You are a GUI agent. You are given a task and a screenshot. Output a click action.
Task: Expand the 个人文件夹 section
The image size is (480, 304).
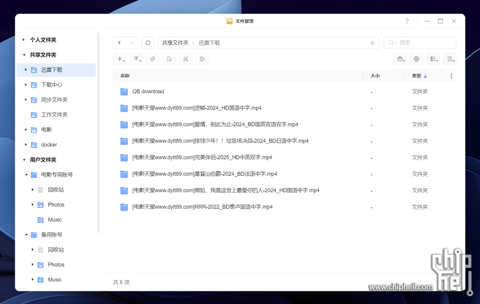24,40
